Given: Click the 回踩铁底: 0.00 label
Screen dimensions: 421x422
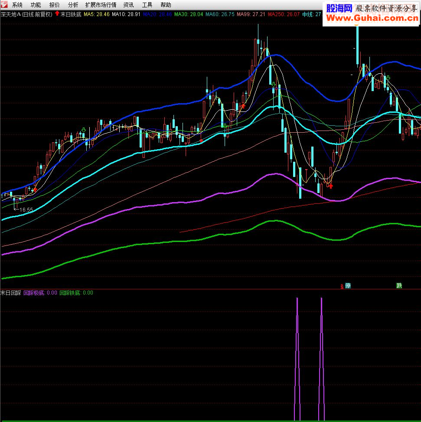Looking at the screenshot, I should [76, 293].
